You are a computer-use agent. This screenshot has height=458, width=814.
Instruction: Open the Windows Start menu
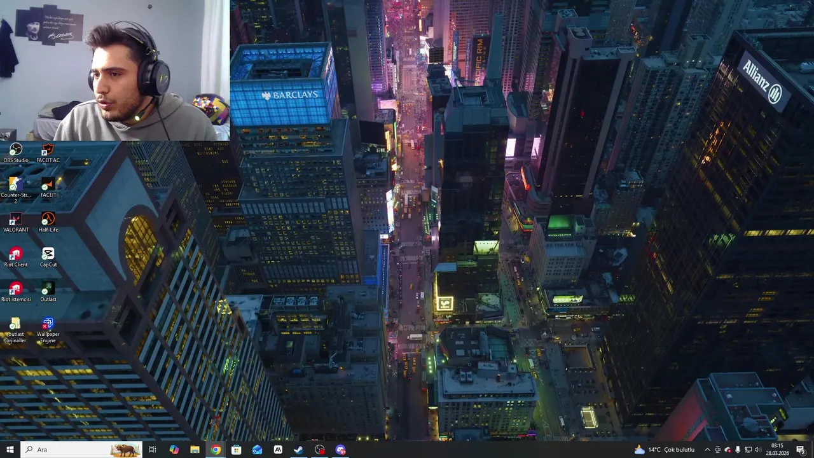10,450
